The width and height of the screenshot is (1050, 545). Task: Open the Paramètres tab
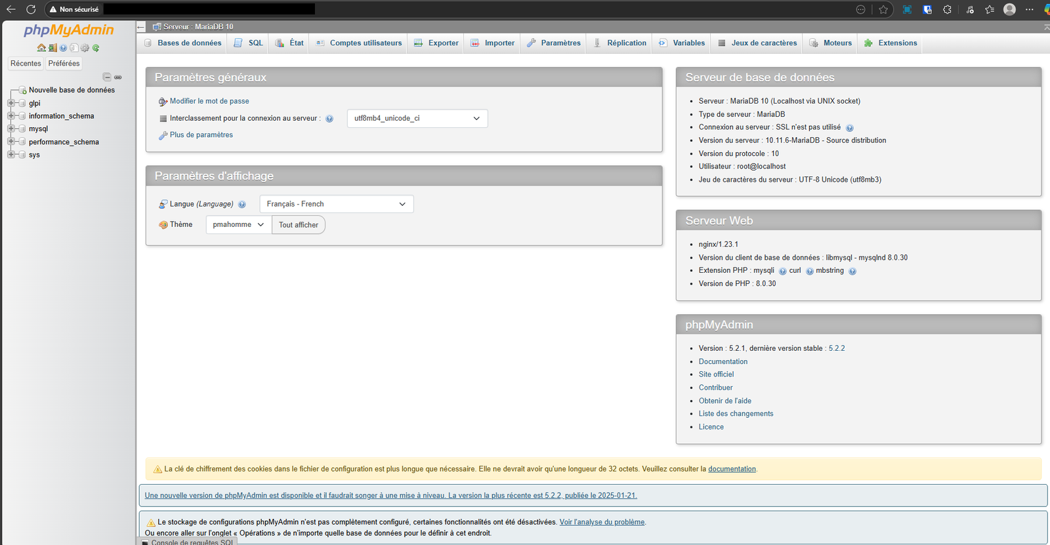click(554, 43)
